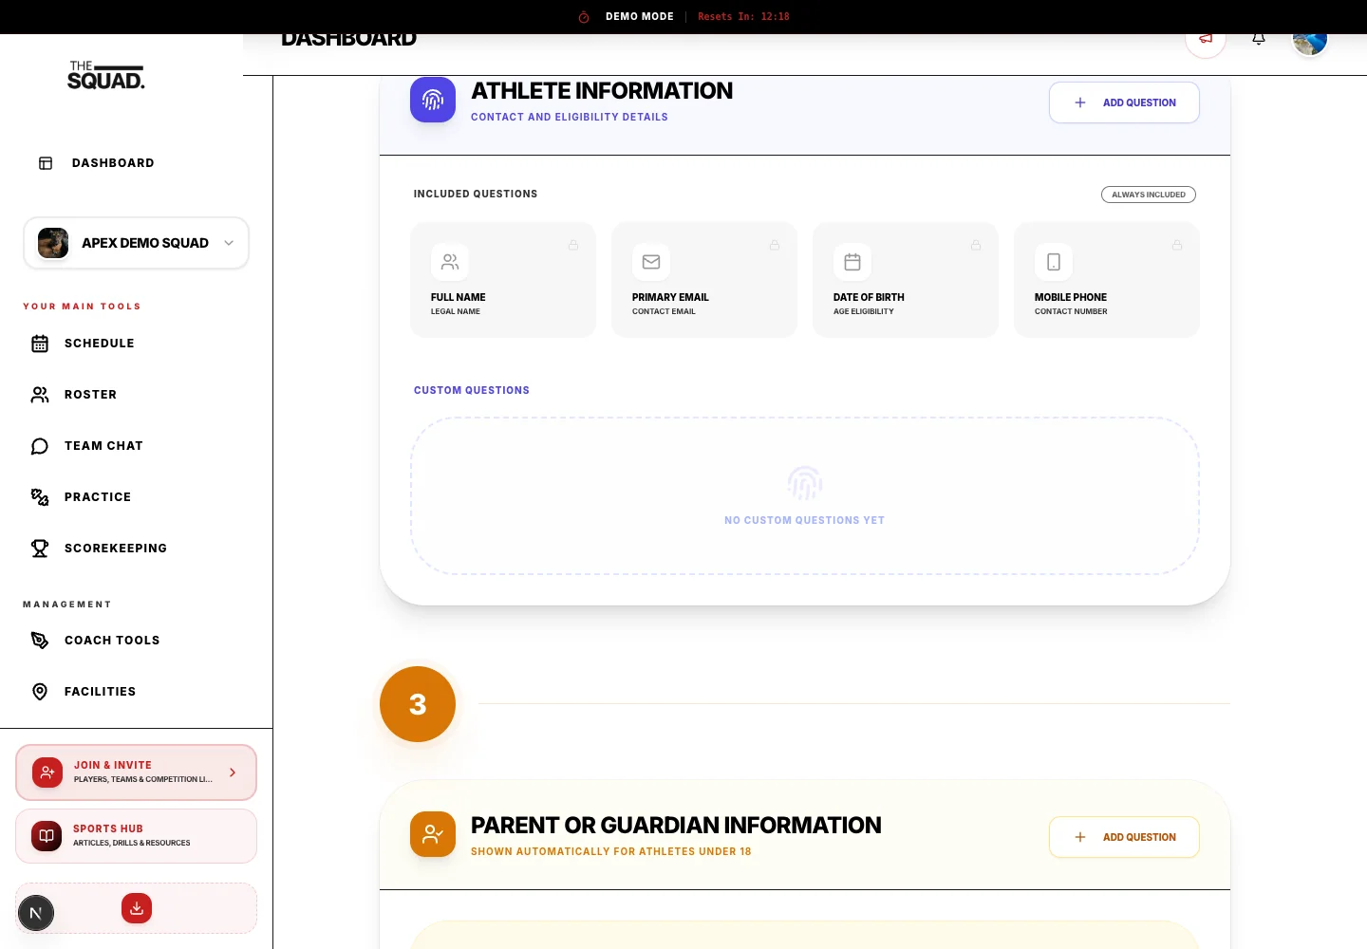Viewport: 1367px width, 949px height.
Task: Select the Primary Email question card
Action: pyautogui.click(x=704, y=280)
